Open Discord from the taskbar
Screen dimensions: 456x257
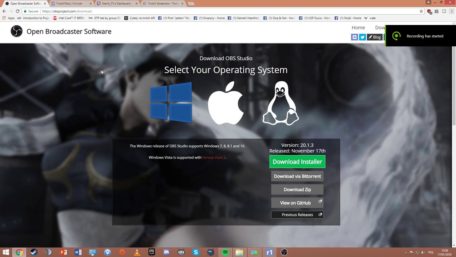[166, 252]
